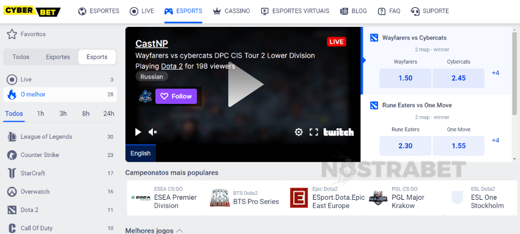Click the betting panel scrollbar
The image size is (520, 234).
coord(514,73)
